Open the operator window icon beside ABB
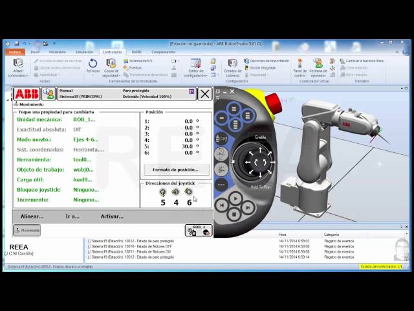The width and height of the screenshot is (414, 311). coord(49,94)
